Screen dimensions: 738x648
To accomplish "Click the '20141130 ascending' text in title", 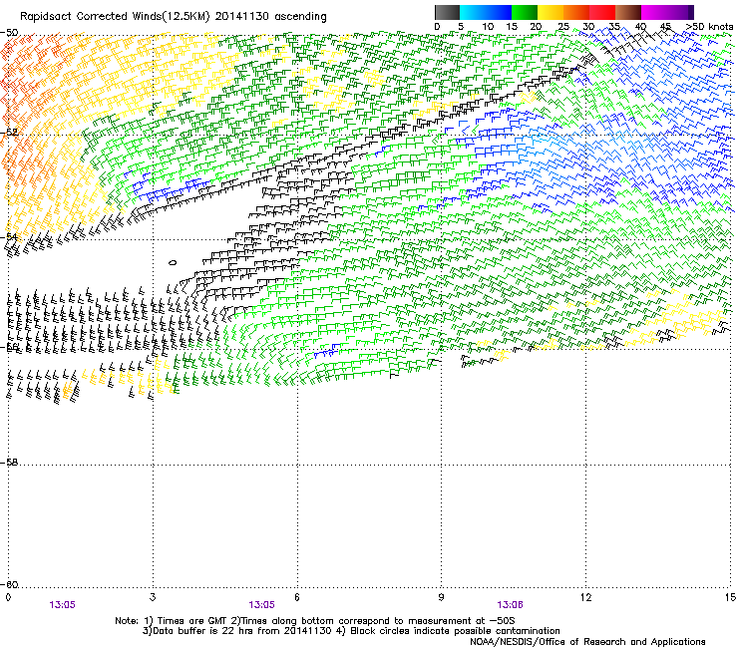I will pyautogui.click(x=270, y=17).
